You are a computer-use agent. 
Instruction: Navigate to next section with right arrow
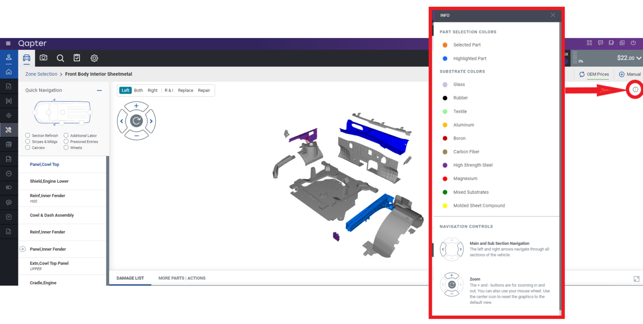click(x=151, y=121)
